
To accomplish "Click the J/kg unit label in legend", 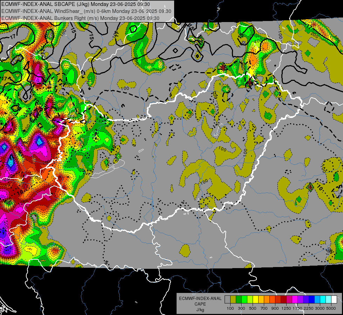I will coord(200,310).
